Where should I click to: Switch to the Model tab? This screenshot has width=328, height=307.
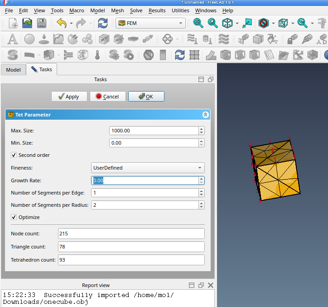click(13, 70)
